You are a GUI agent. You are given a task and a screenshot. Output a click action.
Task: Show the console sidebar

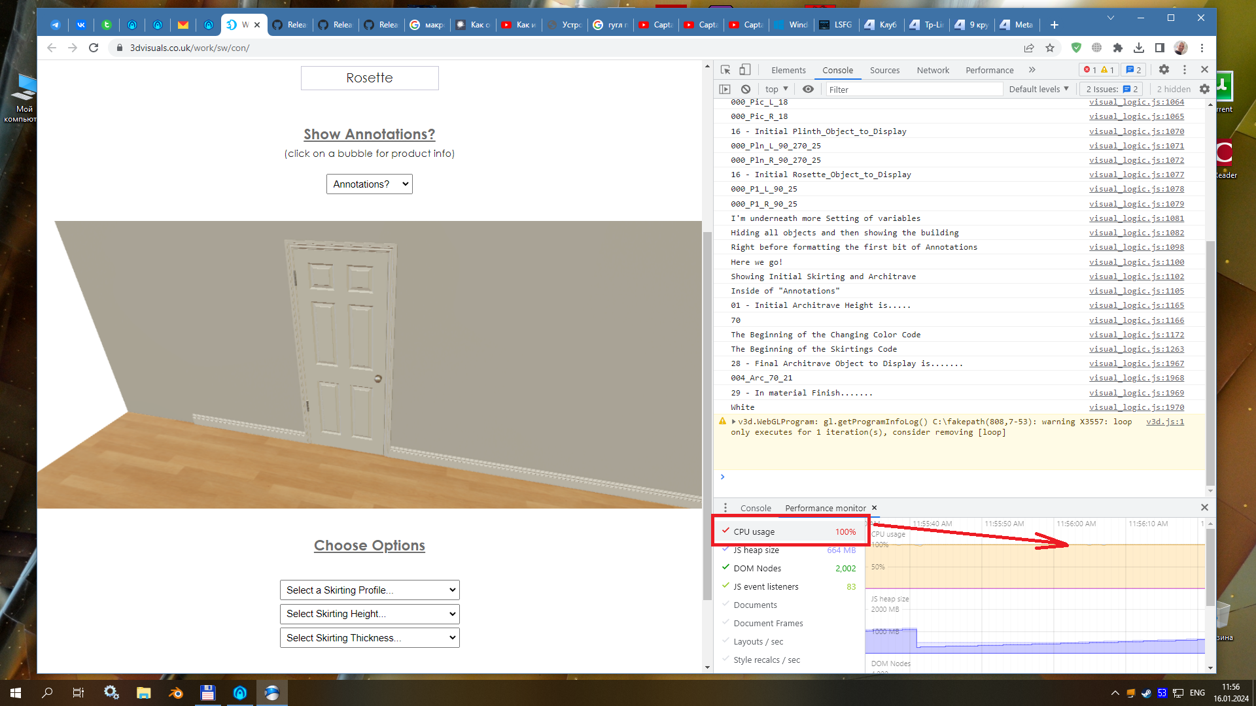click(725, 89)
